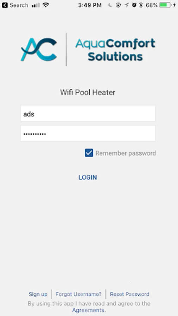Focus the masked password field

[88, 133]
